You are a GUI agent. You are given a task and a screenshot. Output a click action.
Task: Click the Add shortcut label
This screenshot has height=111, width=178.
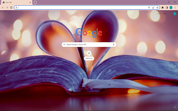click(89, 58)
